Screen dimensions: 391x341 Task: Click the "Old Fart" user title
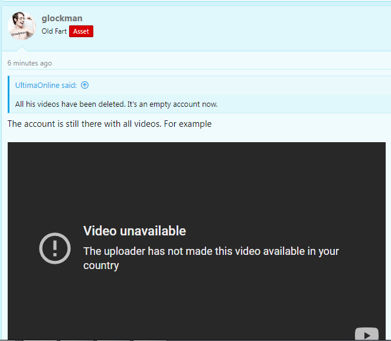tap(54, 31)
